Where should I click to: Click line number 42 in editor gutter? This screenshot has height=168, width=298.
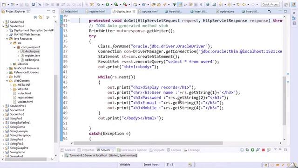coord(65,77)
